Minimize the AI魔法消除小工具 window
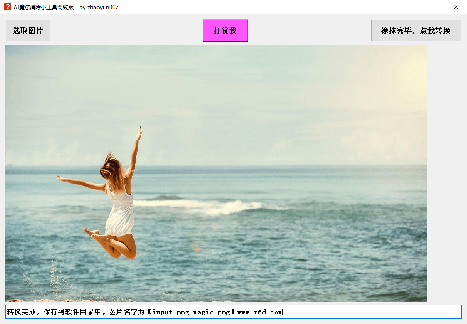Image resolution: width=467 pixels, height=324 pixels. tap(414, 7)
